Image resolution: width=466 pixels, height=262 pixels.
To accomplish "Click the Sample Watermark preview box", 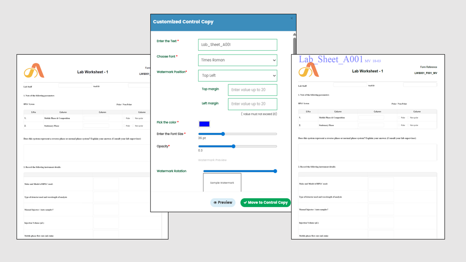I will [x=222, y=183].
